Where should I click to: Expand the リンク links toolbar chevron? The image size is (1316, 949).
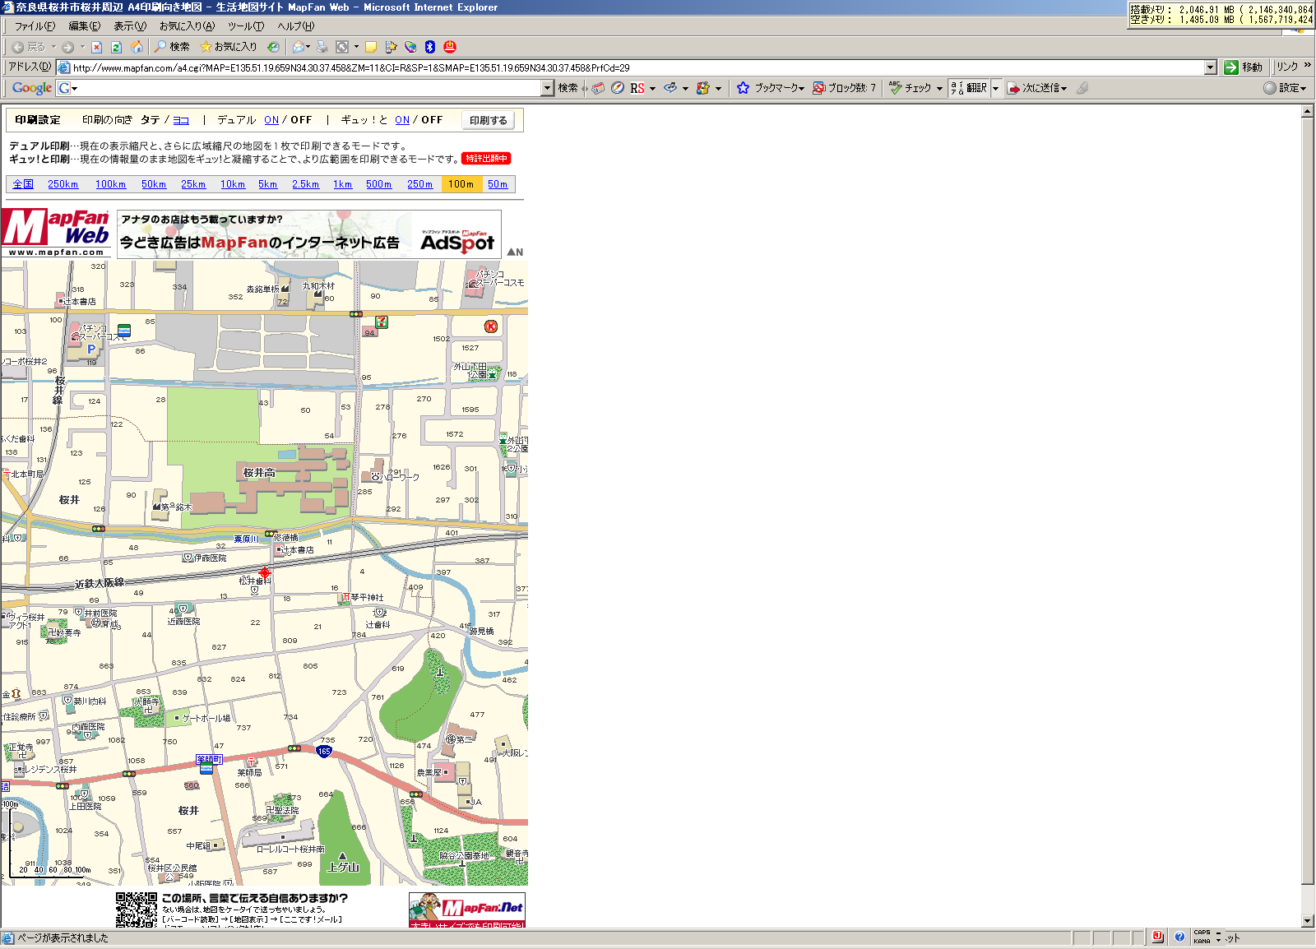(1307, 66)
